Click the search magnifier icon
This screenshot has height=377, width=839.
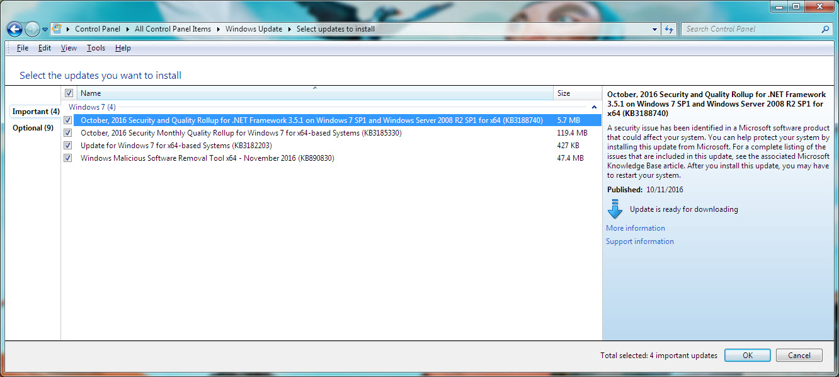(825, 29)
